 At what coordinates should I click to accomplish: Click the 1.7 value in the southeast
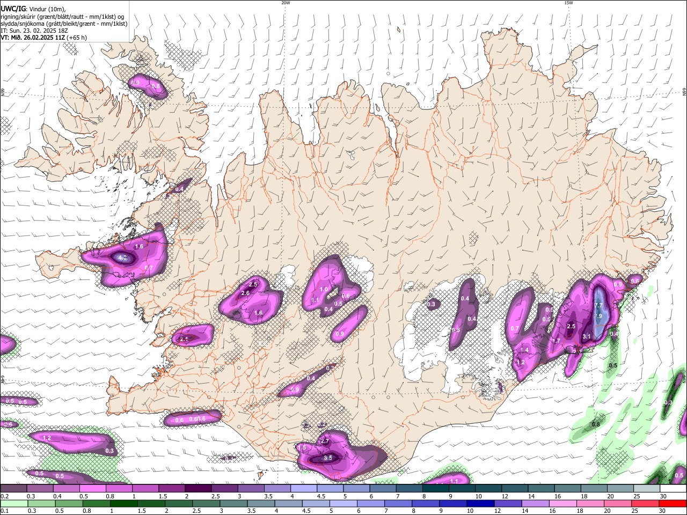557,341
